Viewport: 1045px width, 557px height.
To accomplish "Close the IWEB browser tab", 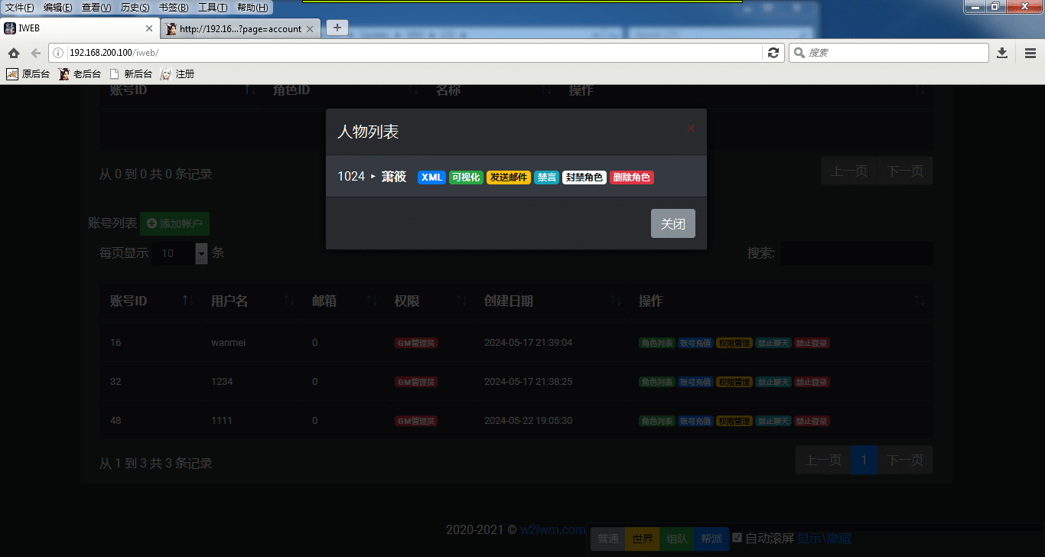I will point(149,28).
